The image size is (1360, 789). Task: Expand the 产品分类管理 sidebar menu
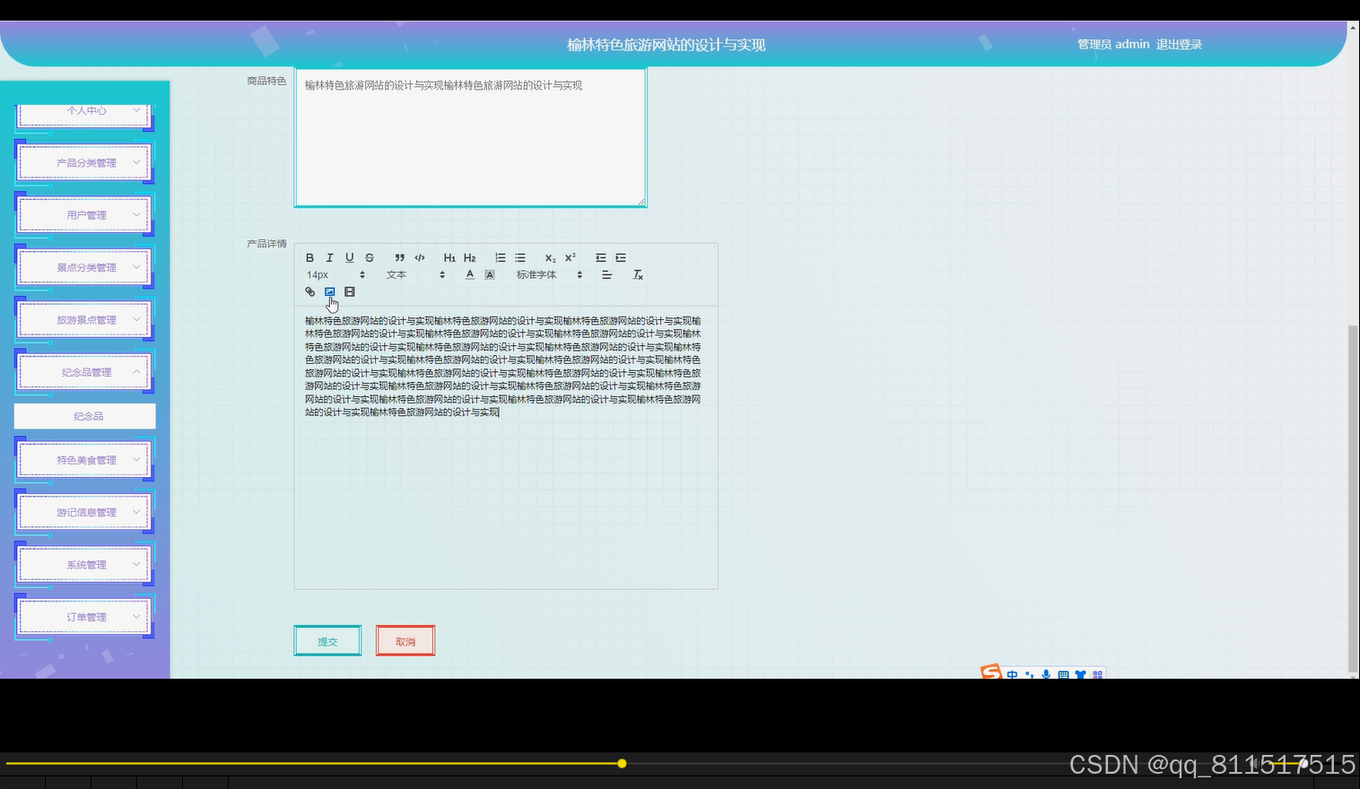(x=84, y=163)
